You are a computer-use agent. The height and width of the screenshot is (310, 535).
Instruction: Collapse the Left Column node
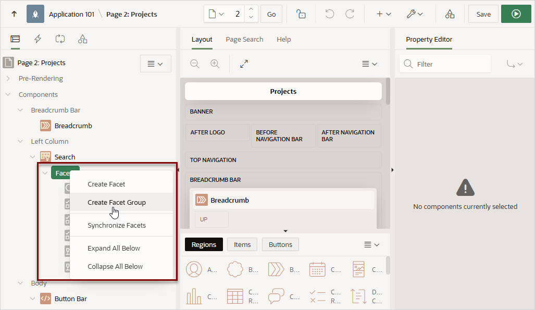coord(20,141)
